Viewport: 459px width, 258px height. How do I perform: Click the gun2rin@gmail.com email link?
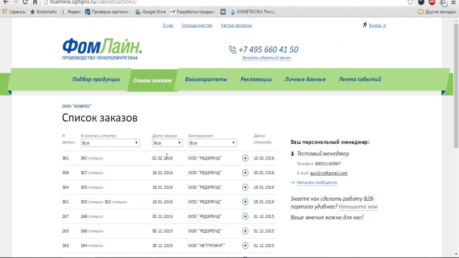[x=329, y=173]
